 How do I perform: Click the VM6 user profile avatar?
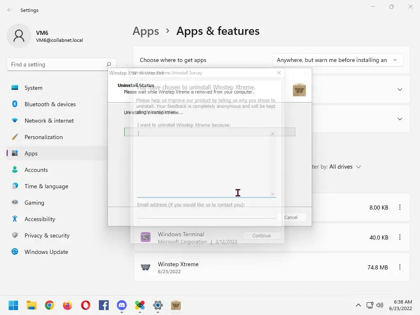(x=19, y=36)
